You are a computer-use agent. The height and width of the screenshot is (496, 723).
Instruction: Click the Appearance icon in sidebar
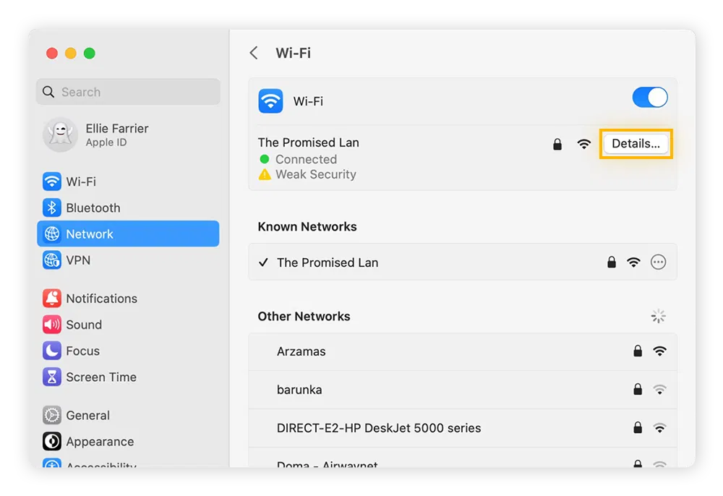point(51,442)
